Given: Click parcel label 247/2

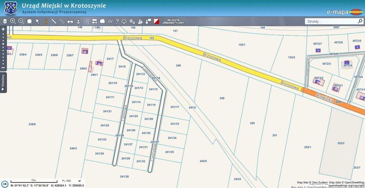Looking at the screenshot, I should [192, 107].
